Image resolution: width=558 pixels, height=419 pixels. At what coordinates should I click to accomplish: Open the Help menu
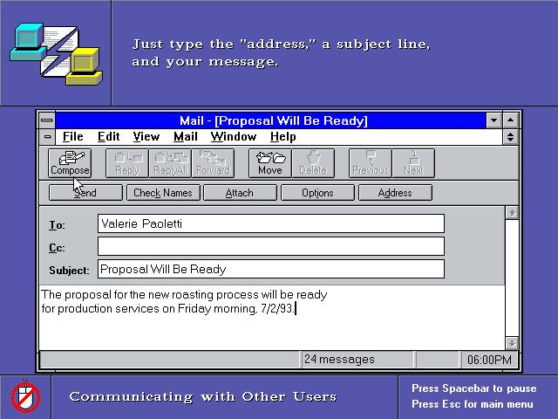pyautogui.click(x=282, y=137)
